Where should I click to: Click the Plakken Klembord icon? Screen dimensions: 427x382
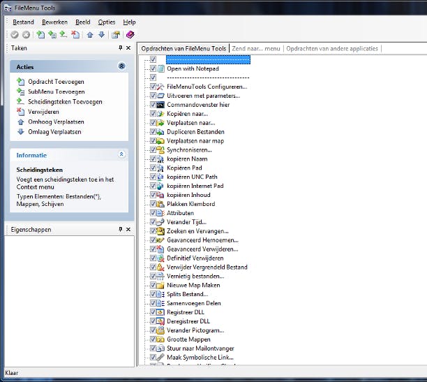[x=161, y=204]
